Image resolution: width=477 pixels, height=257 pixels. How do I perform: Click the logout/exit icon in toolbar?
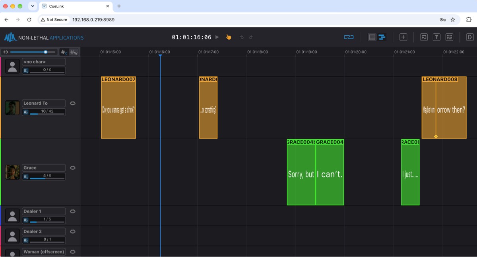tap(470, 37)
